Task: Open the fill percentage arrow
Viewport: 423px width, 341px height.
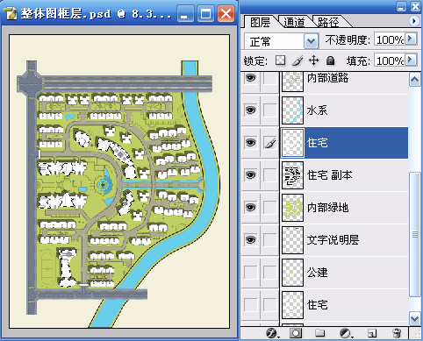Action: [x=411, y=60]
